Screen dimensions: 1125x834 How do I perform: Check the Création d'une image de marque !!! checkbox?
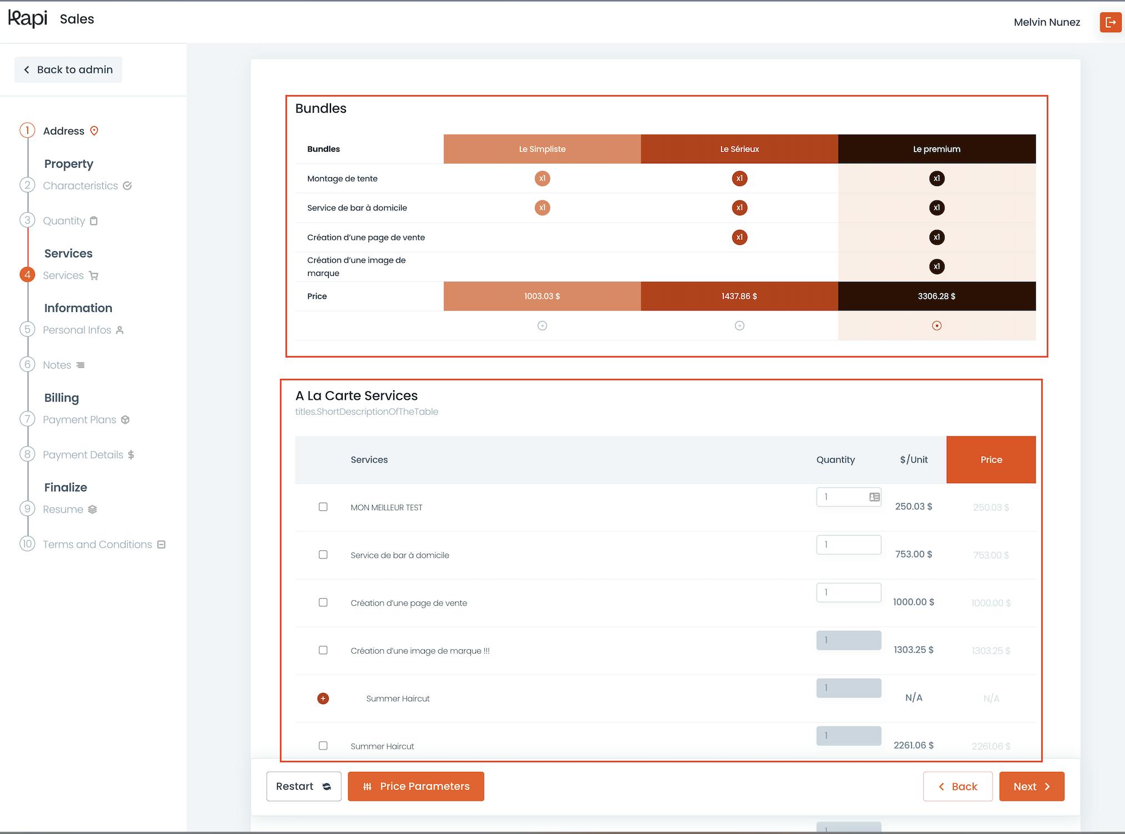click(323, 650)
